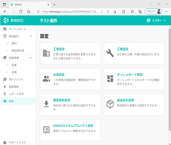The width and height of the screenshot is (171, 145).
Task: Click the BIMXD logo icon in header
Action: pyautogui.click(x=6, y=20)
